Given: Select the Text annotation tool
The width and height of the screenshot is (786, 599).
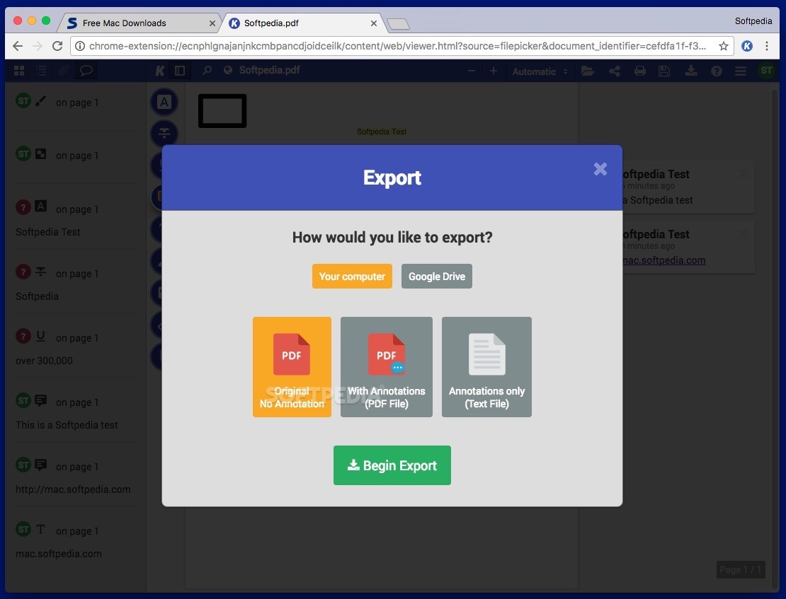Looking at the screenshot, I should [164, 101].
